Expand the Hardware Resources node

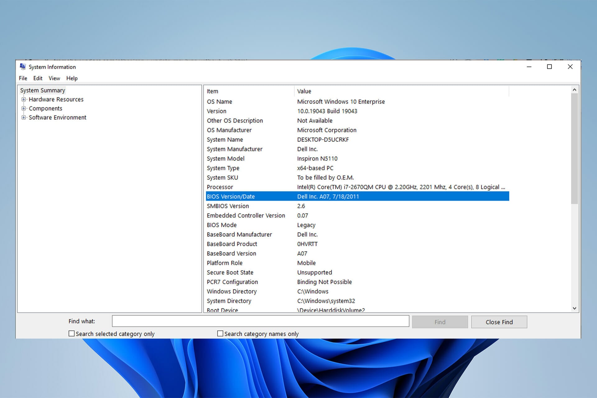tap(24, 99)
